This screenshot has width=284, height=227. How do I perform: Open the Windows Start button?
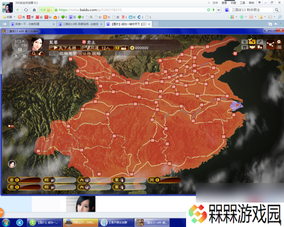[5, 223]
